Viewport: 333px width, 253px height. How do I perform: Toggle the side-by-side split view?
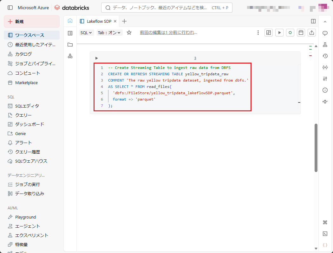(313, 21)
